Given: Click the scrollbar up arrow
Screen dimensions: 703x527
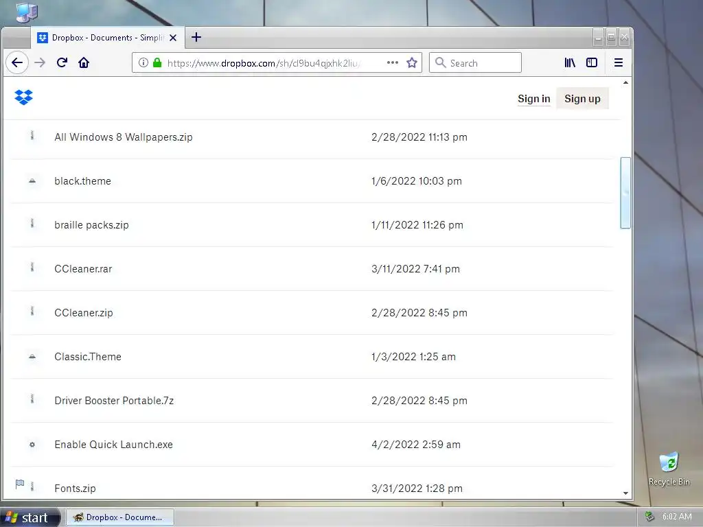Looking at the screenshot, I should [x=625, y=82].
